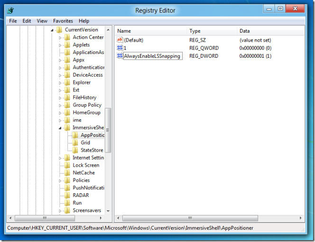This screenshot has height=242, width=315.
Task: Click the 0x00000001 (1) data cell
Action: click(x=255, y=56)
